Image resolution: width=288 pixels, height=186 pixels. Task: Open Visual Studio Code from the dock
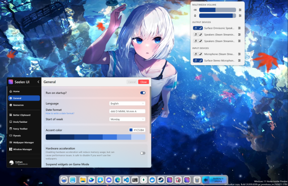[x=126, y=180]
